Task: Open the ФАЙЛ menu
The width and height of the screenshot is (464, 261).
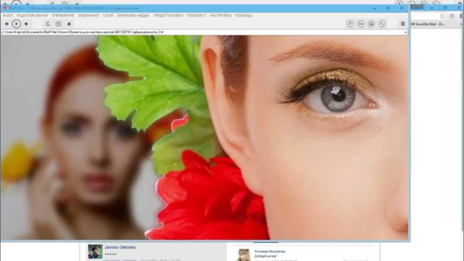Action: pos(7,16)
